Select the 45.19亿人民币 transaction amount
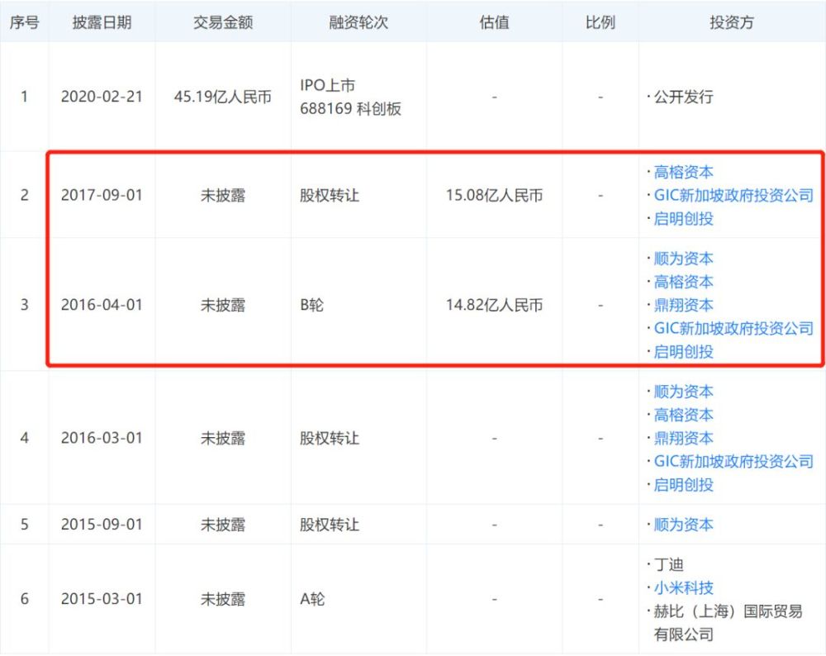This screenshot has width=826, height=656. [223, 97]
